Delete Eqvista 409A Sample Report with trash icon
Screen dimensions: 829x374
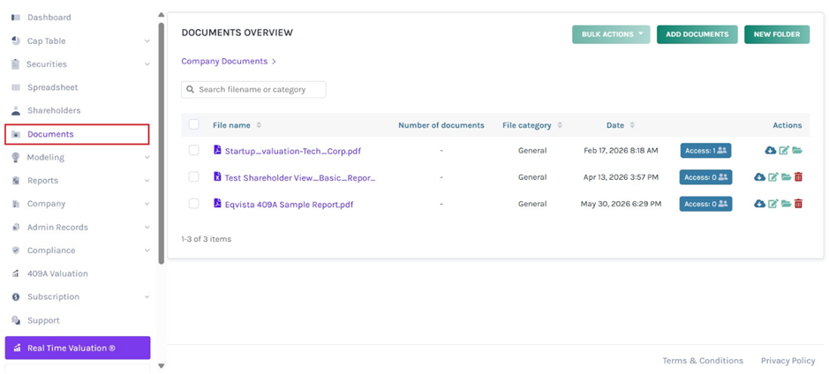tap(798, 204)
